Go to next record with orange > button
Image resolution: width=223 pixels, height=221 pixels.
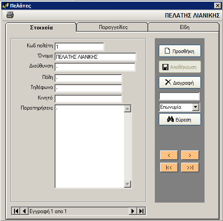(x=190, y=155)
